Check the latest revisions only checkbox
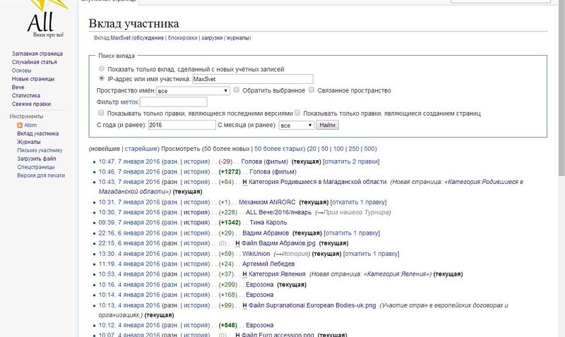This screenshot has width=565, height=337. [x=101, y=113]
